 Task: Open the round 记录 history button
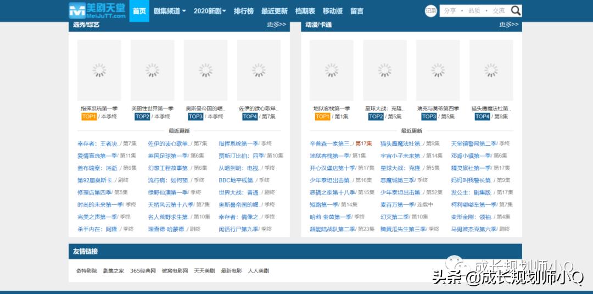pyautogui.click(x=431, y=11)
